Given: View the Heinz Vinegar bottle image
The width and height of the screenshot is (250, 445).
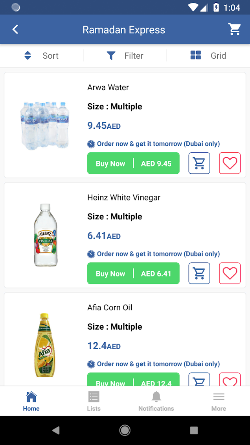Looking at the screenshot, I should click(46, 235).
